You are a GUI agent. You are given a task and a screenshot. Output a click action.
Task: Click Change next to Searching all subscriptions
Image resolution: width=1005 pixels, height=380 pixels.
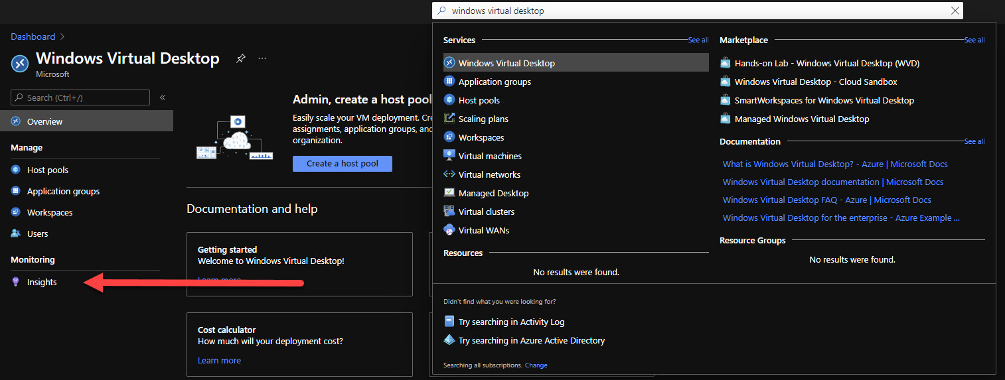[536, 365]
